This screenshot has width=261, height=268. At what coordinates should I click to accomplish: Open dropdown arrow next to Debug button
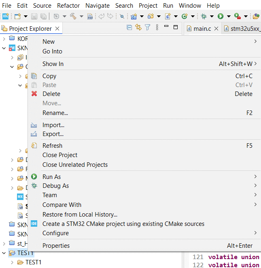(212, 17)
